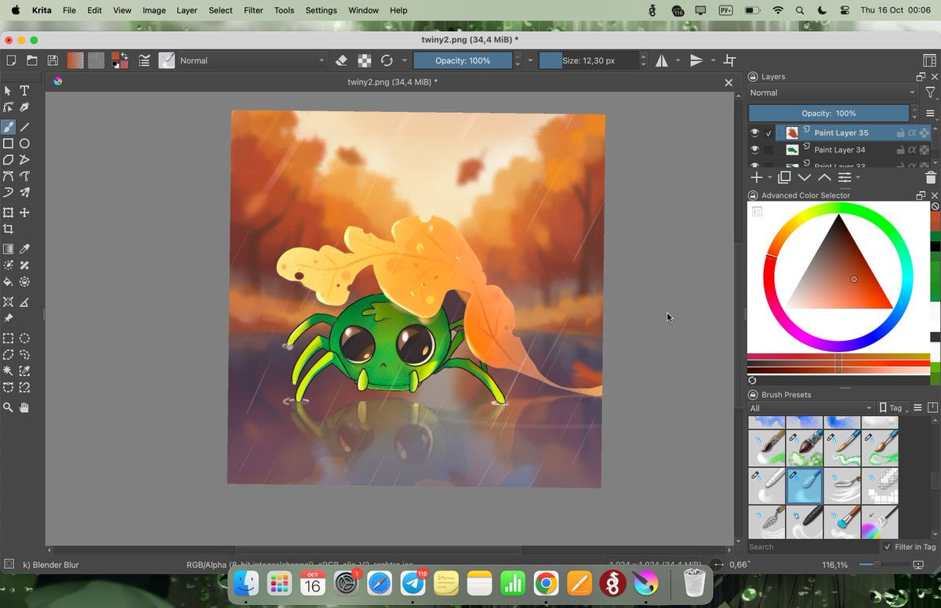Screen dimensions: 941x608
Task: Toggle Paint Layer 35 lock
Action: pyautogui.click(x=900, y=133)
